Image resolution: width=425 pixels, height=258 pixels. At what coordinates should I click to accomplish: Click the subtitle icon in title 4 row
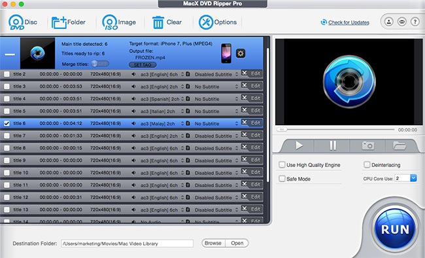pos(188,99)
